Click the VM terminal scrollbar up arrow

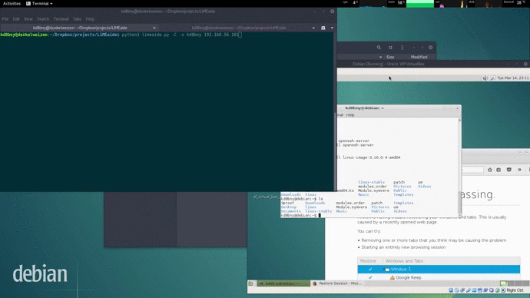coord(459,120)
